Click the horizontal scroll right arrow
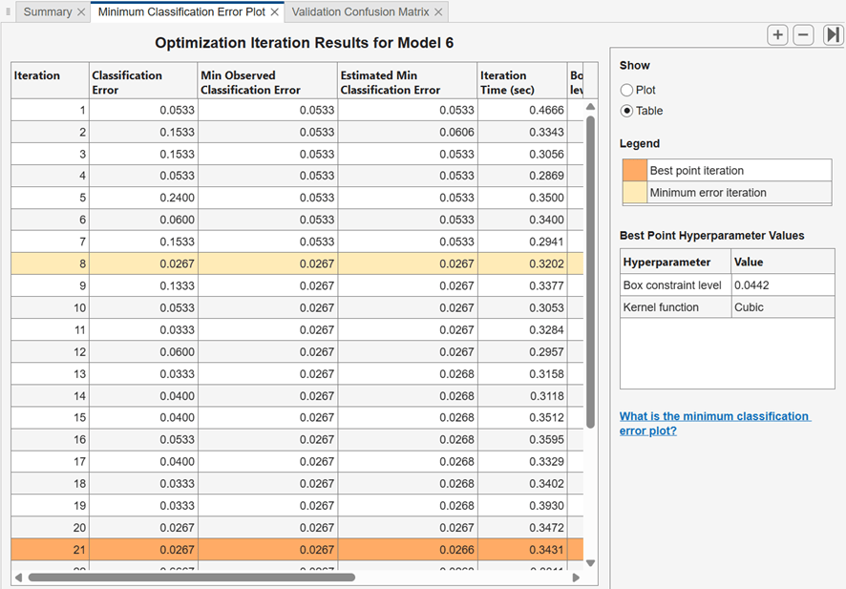The width and height of the screenshot is (846, 589). coord(576,578)
